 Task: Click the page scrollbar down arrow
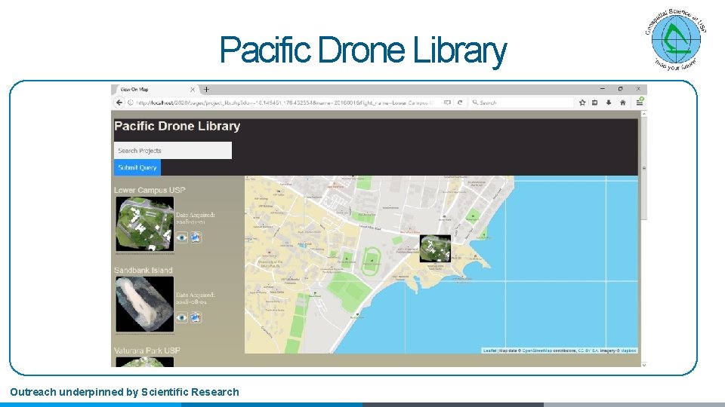[644, 365]
